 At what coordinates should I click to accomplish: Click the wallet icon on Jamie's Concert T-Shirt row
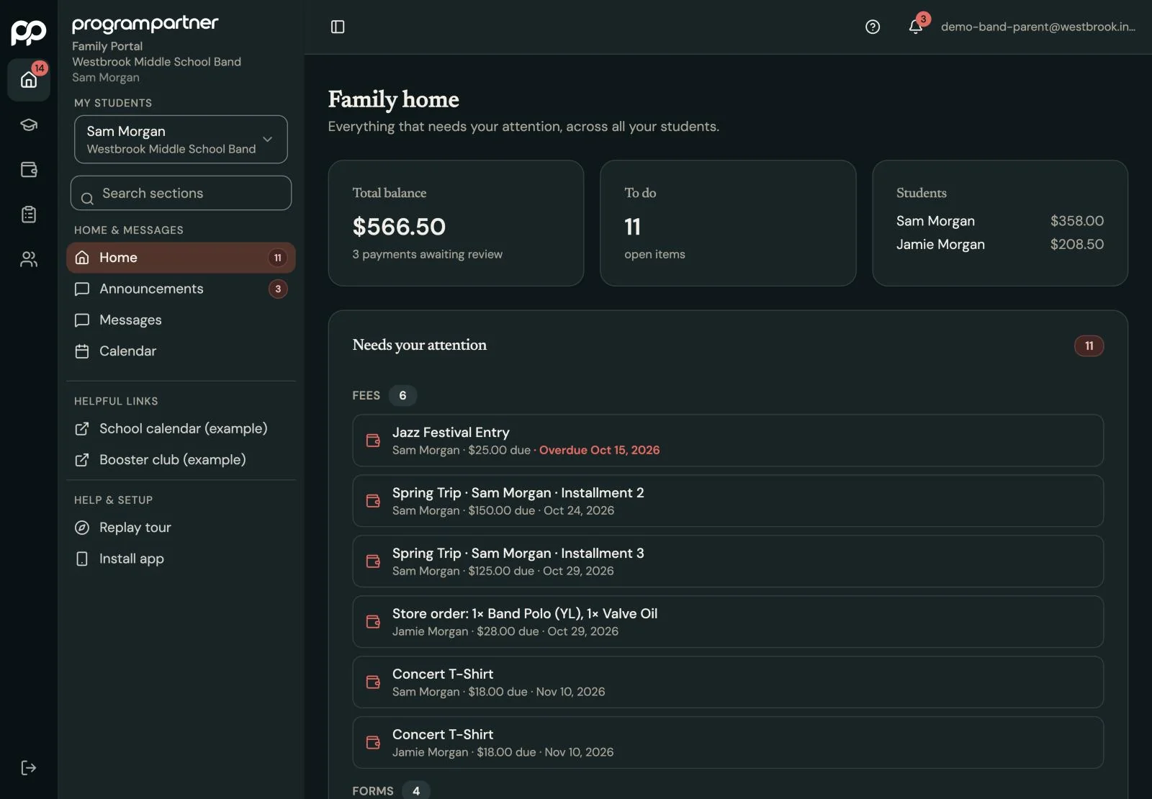click(373, 743)
